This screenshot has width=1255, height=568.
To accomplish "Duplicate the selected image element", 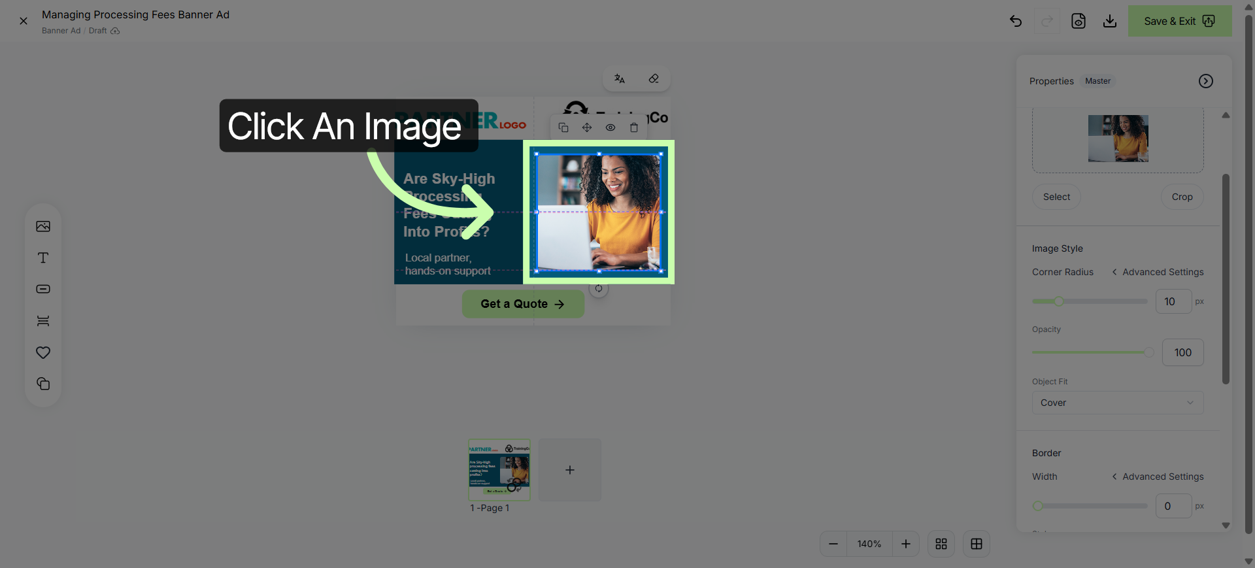I will pyautogui.click(x=563, y=127).
